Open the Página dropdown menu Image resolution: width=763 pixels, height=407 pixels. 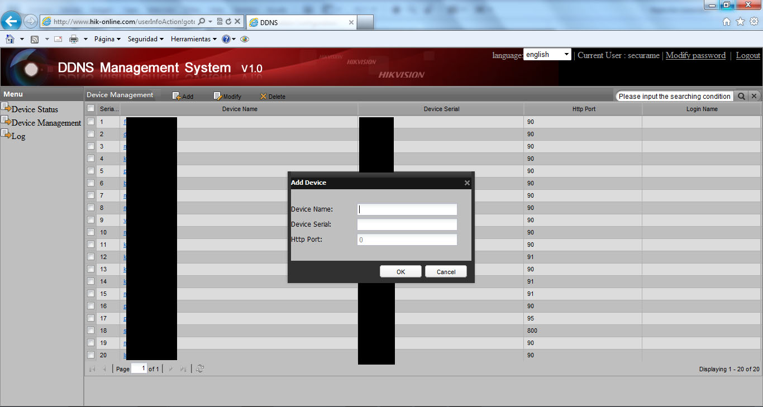click(x=107, y=39)
